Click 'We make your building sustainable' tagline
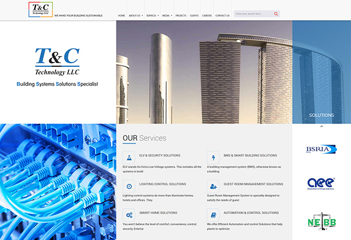This screenshot has height=240, width=351. (x=78, y=16)
